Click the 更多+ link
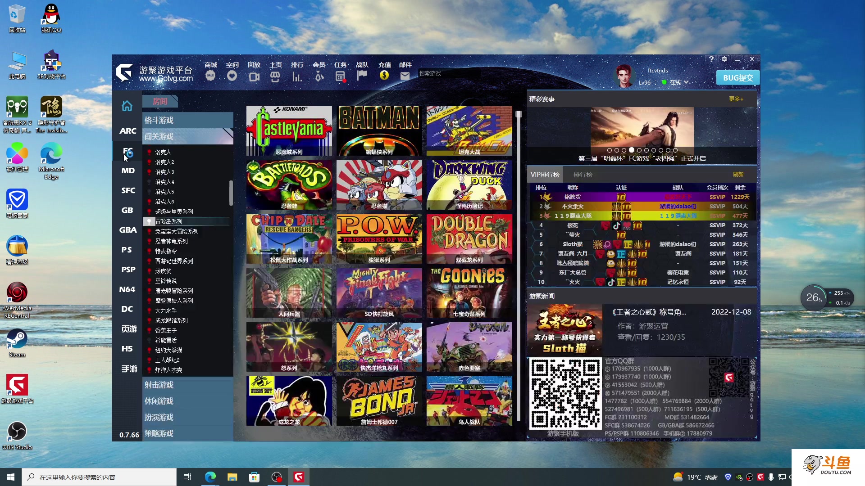This screenshot has width=865, height=486. (x=736, y=99)
